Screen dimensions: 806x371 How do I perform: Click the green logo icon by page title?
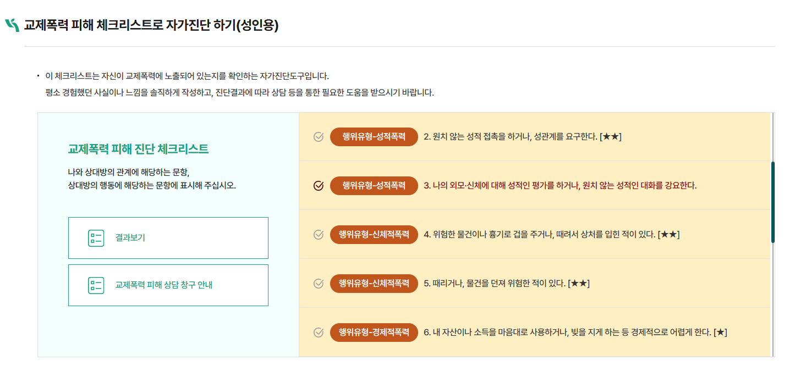[x=12, y=25]
